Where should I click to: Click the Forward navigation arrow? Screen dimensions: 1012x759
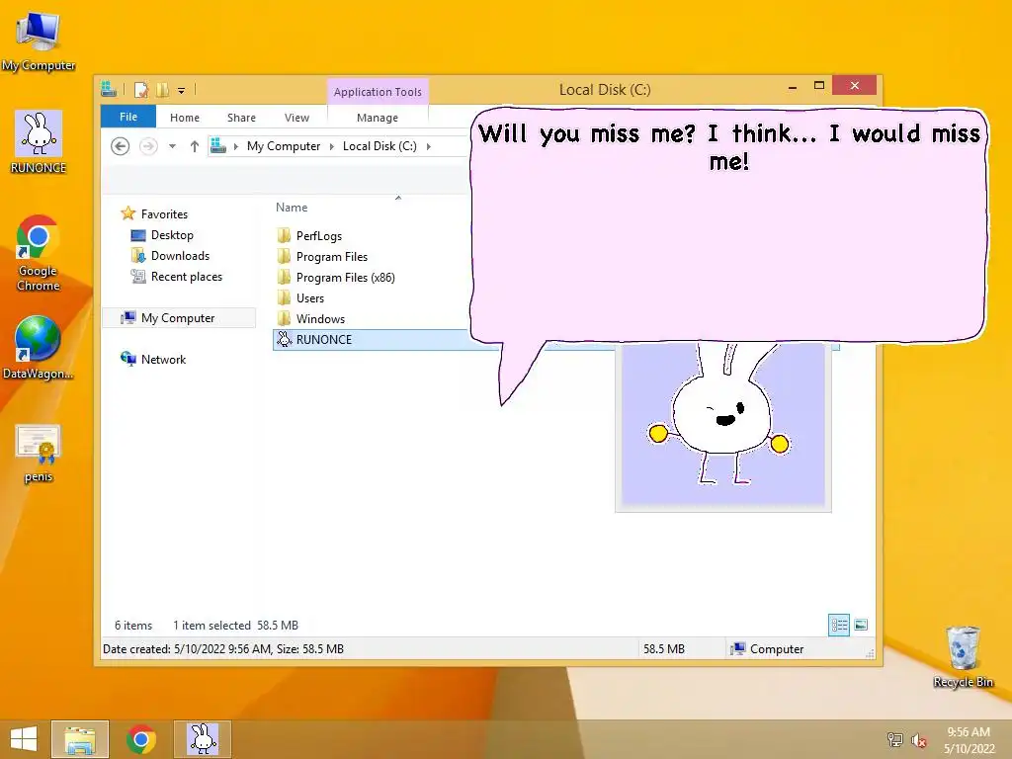tap(148, 146)
